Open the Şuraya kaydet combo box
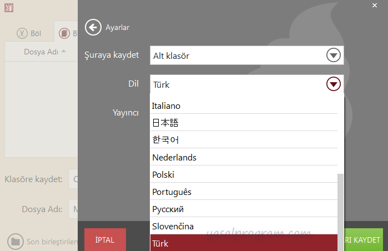The height and width of the screenshot is (251, 388). point(239,56)
